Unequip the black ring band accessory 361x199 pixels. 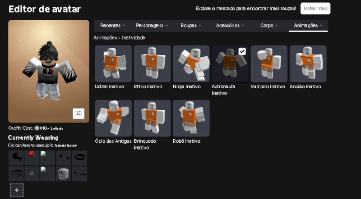(79, 158)
